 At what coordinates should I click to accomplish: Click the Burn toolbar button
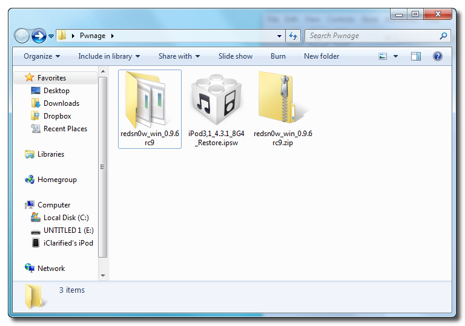278,56
